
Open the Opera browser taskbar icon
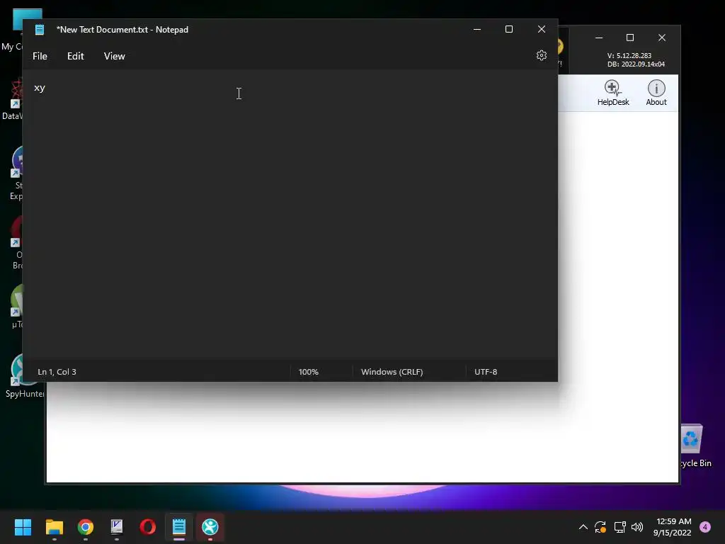coord(147,527)
